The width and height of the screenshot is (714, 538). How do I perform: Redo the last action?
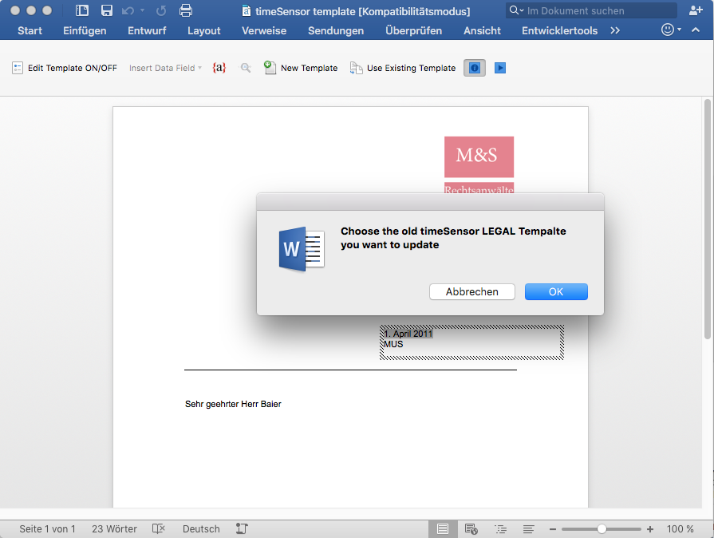pyautogui.click(x=160, y=10)
